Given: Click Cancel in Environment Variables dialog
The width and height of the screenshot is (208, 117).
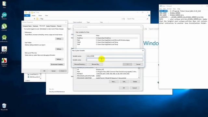Looking at the screenshot, I should [x=135, y=88].
